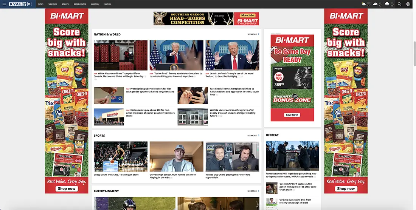Read Virginia nurse wins $1M lottery story

pyautogui.click(x=295, y=201)
